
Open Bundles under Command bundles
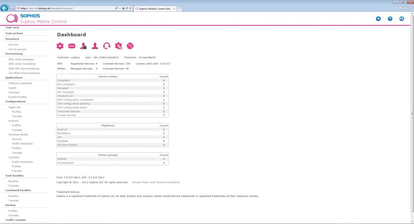[x=13, y=196]
